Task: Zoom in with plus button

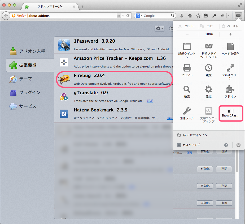Action: pyautogui.click(x=231, y=34)
